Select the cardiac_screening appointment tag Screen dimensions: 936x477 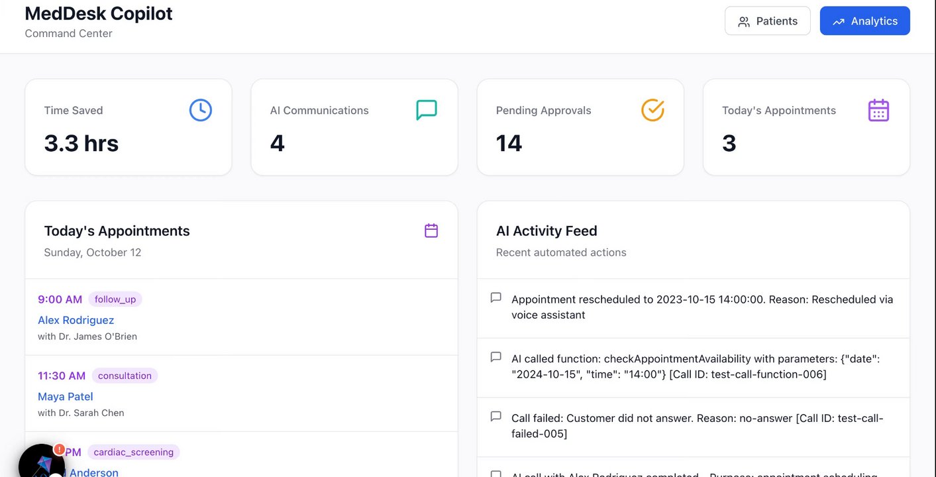pos(133,452)
